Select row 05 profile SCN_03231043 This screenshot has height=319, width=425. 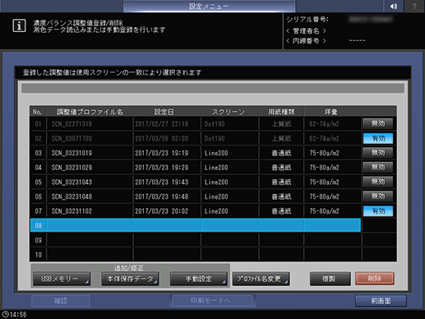195,182
